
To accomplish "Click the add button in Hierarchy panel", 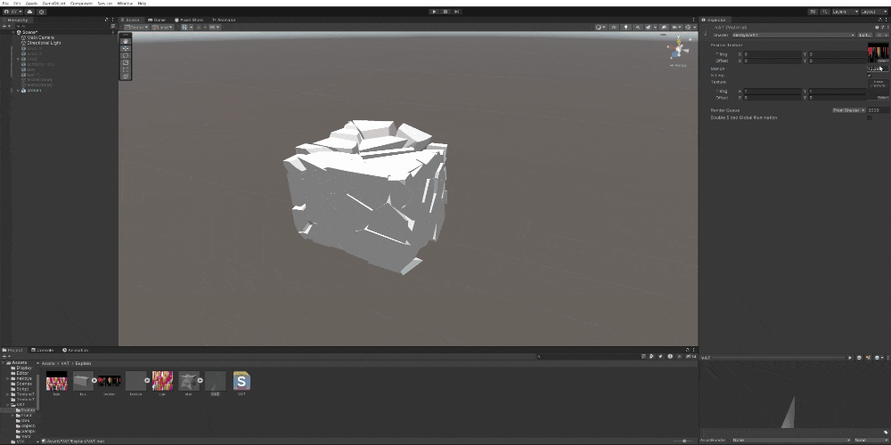I will click(5, 26).
